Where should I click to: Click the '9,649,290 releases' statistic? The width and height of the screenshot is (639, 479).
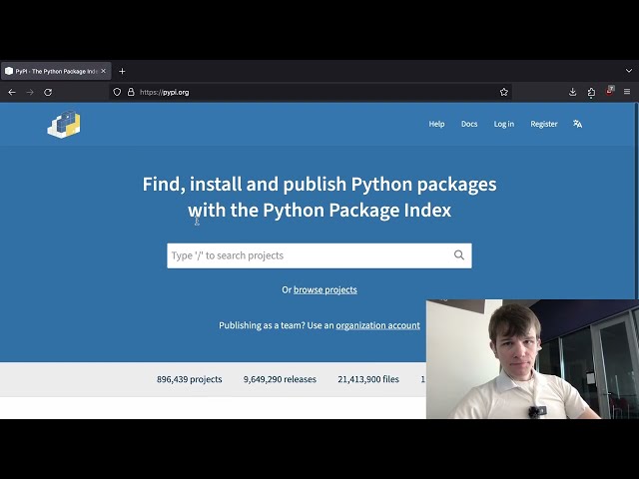280,379
